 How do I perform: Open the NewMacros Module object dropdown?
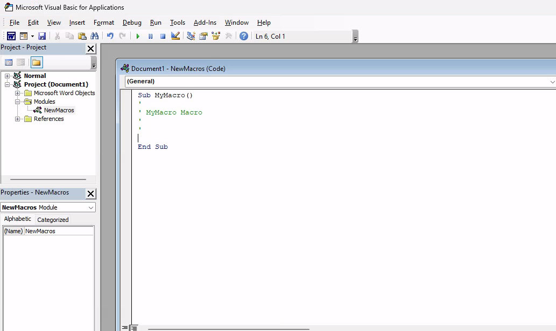(x=90, y=207)
